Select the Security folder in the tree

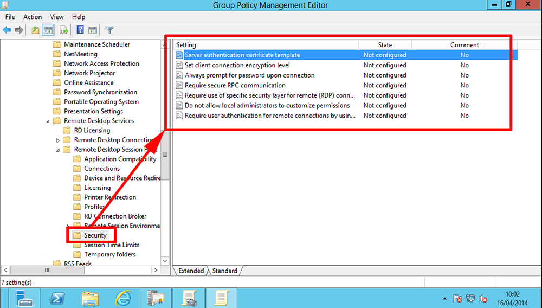pyautogui.click(x=95, y=235)
